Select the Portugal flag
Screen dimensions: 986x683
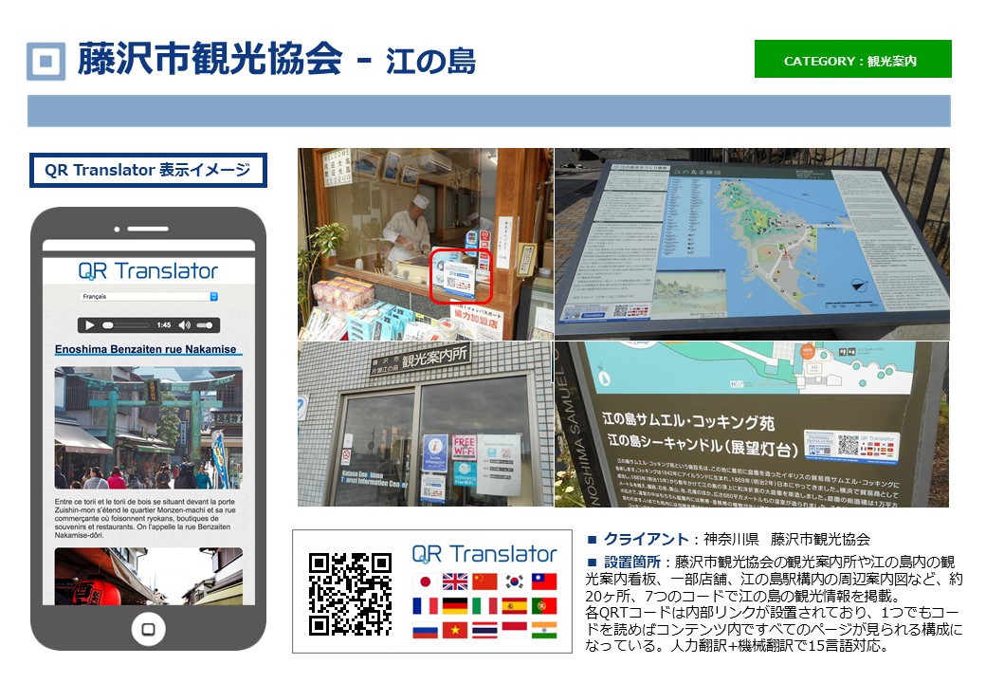pos(544,605)
